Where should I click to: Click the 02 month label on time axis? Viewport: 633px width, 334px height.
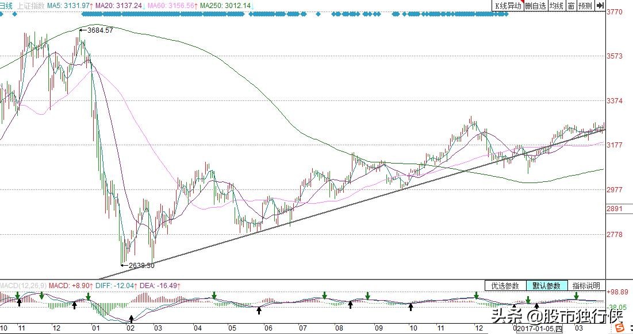[131, 328]
